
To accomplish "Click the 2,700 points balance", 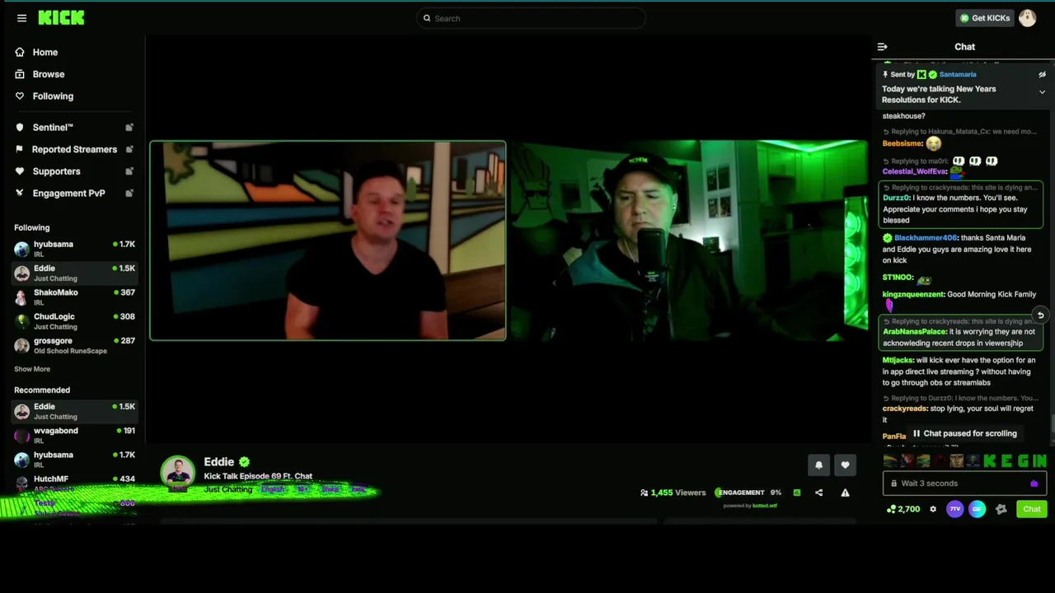I will coord(903,509).
